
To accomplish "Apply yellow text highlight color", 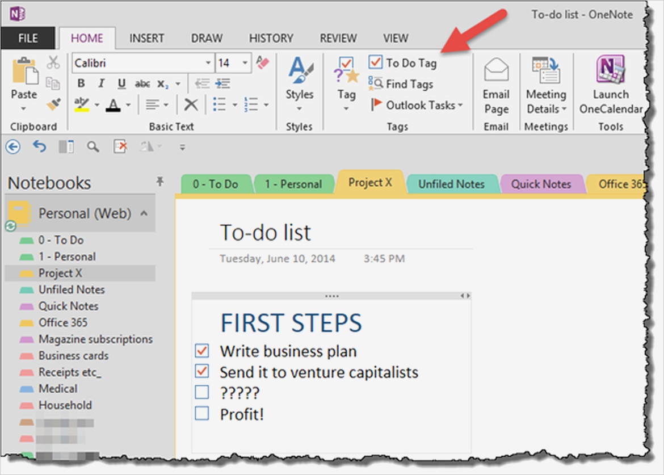I will pos(81,104).
